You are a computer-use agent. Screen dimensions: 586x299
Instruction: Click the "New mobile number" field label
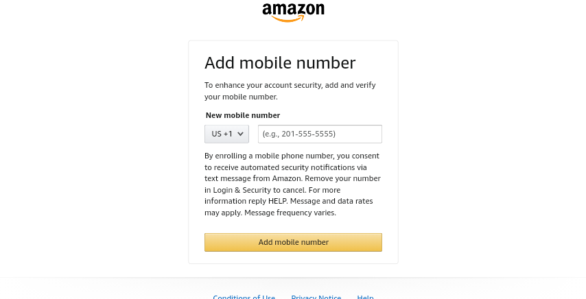243,115
